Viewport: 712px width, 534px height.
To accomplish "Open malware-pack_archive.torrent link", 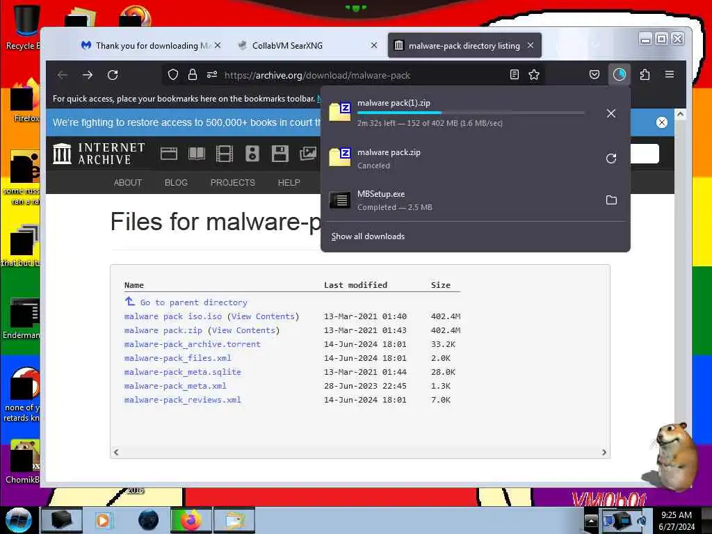I will click(193, 344).
